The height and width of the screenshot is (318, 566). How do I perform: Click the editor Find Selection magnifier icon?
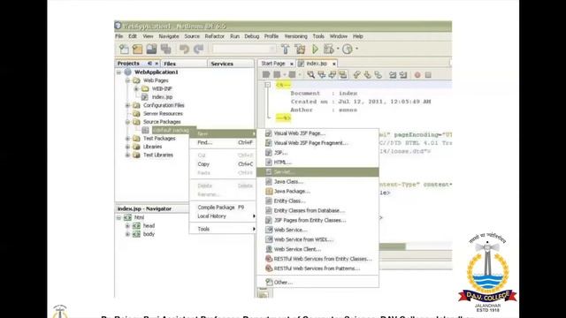[310, 74]
